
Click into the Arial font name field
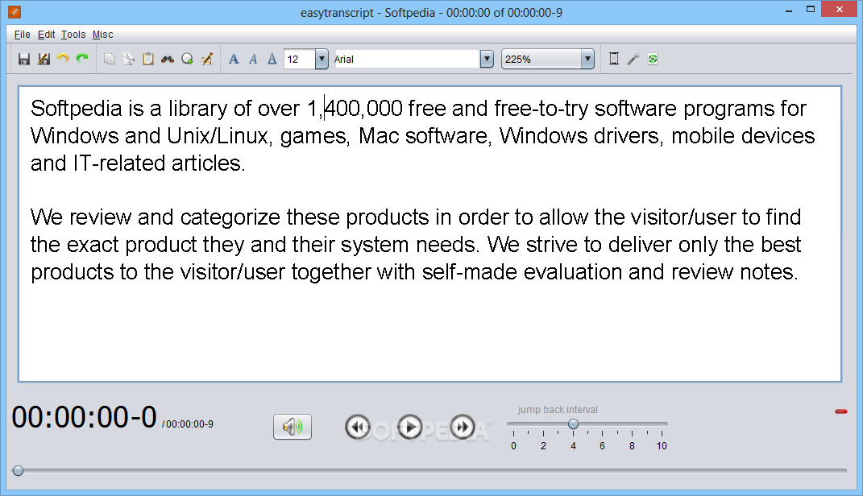coord(406,59)
